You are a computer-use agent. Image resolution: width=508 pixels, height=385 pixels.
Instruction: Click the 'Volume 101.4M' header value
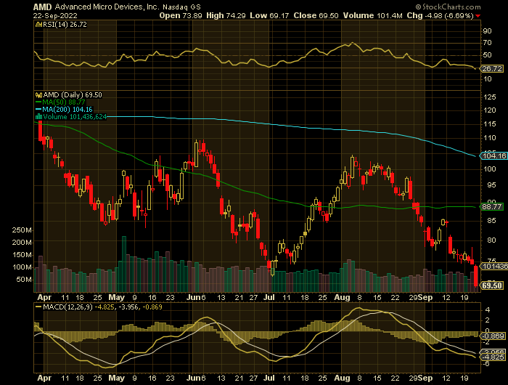(x=373, y=15)
